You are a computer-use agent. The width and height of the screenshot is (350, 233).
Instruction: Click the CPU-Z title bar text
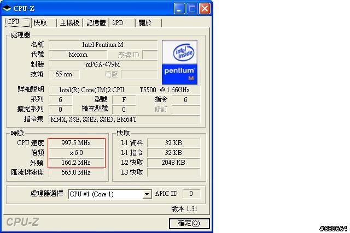point(24,9)
